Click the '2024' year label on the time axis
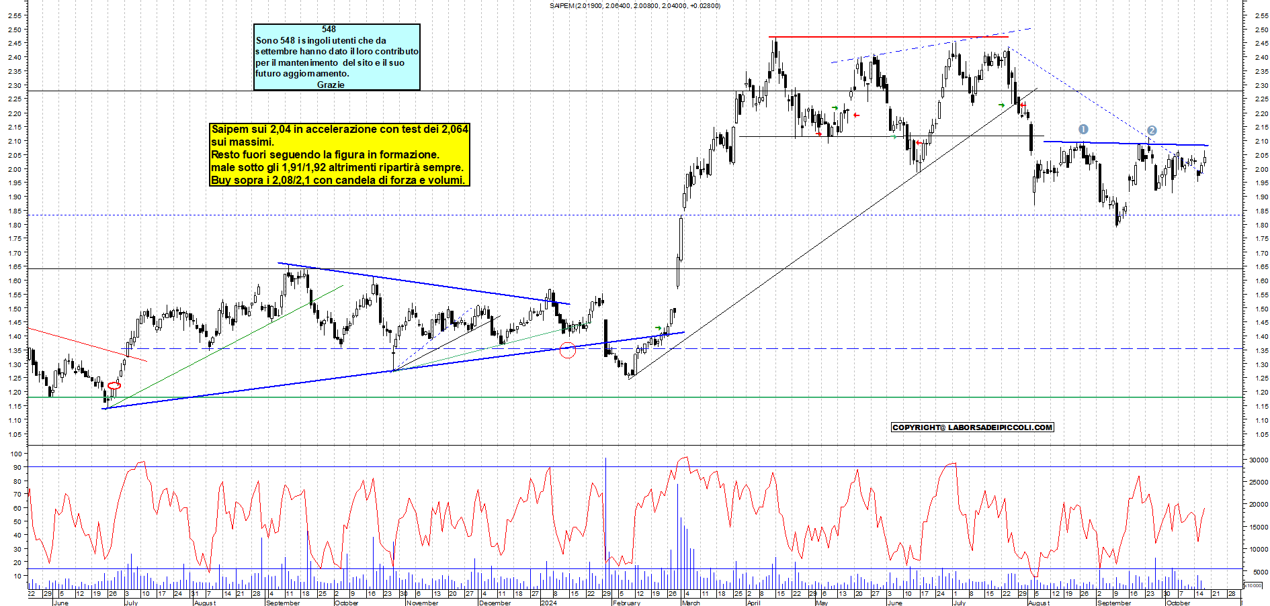1270x606 pixels. click(x=549, y=603)
